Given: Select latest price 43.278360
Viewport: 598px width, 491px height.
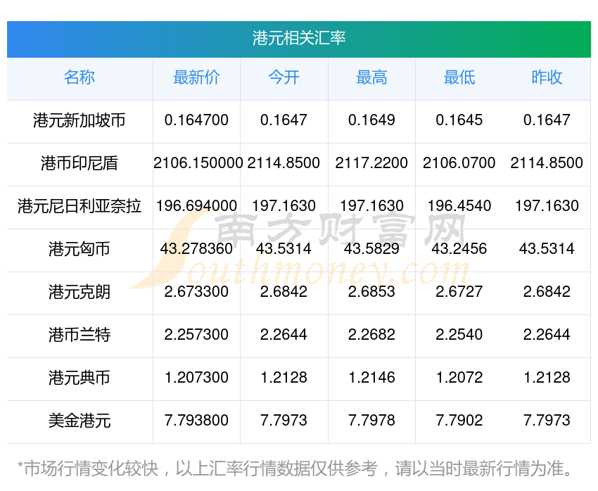Looking at the screenshot, I should [196, 249].
